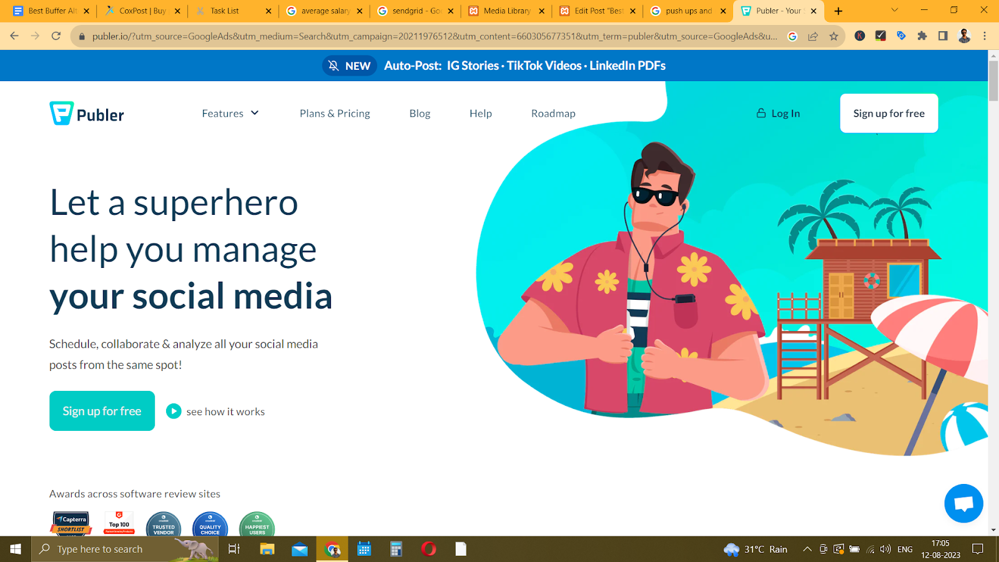Click the teal Sign up for free button
Viewport: 999px width, 562px height.
tap(102, 411)
